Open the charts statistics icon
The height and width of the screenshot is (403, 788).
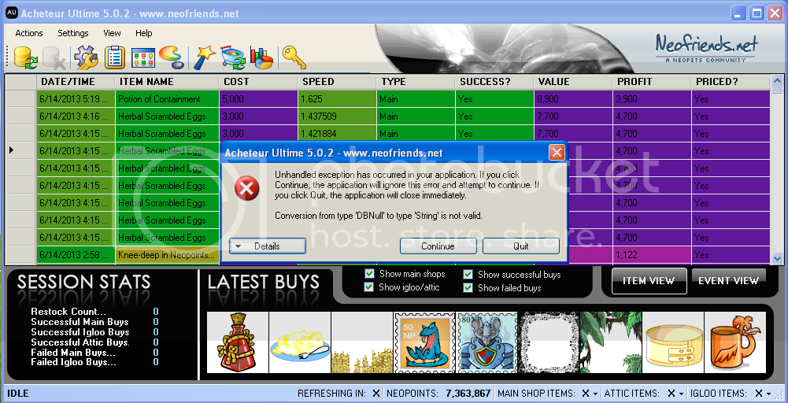pos(261,57)
